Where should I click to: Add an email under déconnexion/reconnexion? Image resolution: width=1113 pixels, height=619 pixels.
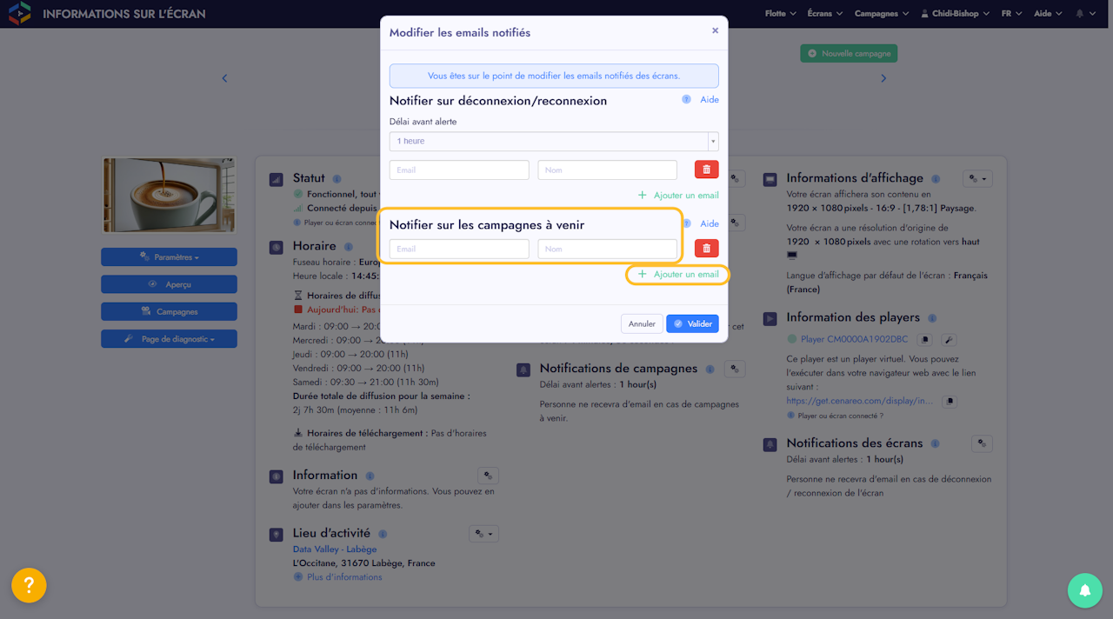point(678,196)
